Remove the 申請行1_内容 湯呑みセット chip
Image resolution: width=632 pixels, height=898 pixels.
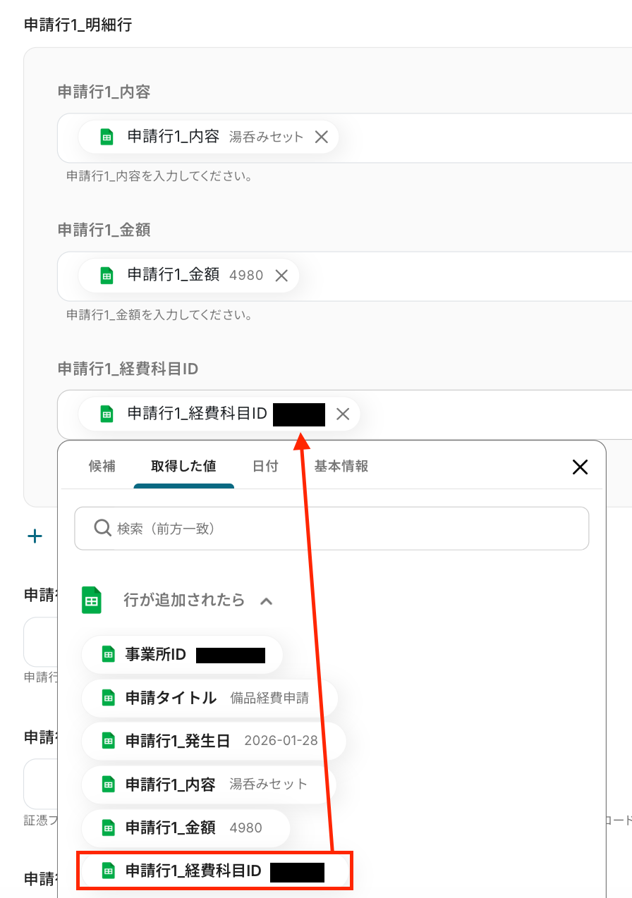[x=321, y=137]
